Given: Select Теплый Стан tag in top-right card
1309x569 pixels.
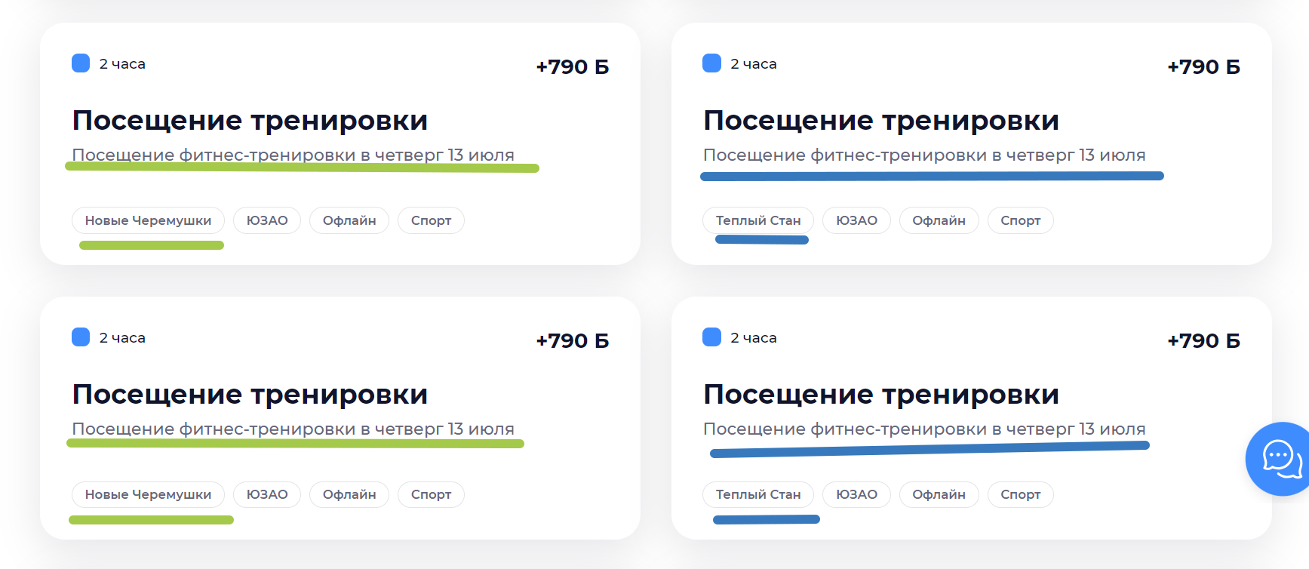Looking at the screenshot, I should pos(758,220).
